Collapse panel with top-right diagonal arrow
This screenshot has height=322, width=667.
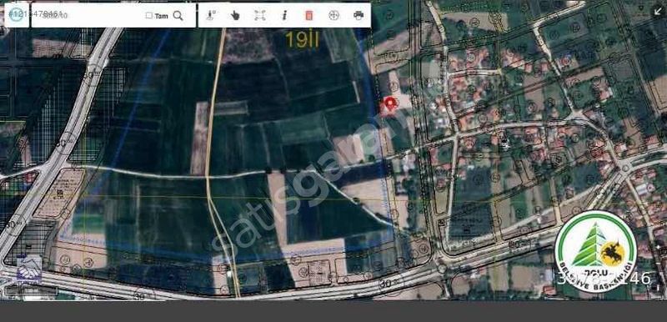tap(659, 12)
